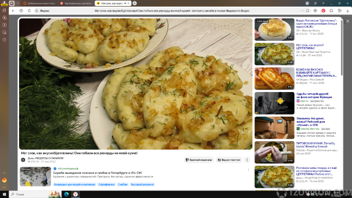Open the Alice assistant icon in the sidebar

tap(4, 180)
